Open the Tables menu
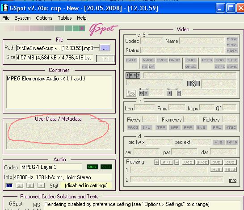The width and height of the screenshot is (244, 210). coord(65,18)
